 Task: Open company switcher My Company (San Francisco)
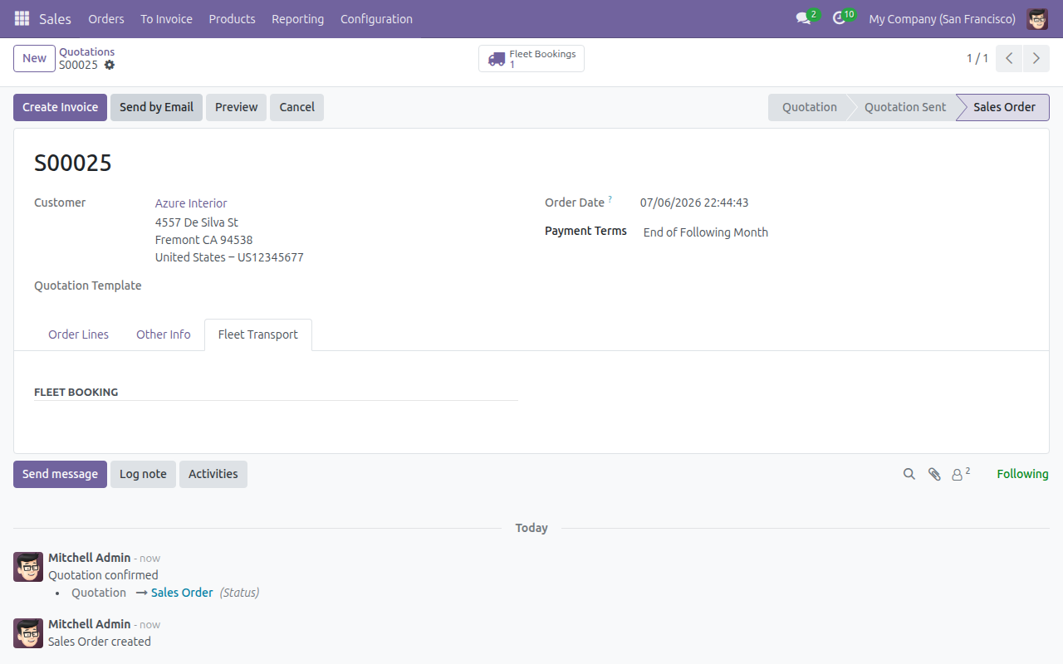point(942,18)
